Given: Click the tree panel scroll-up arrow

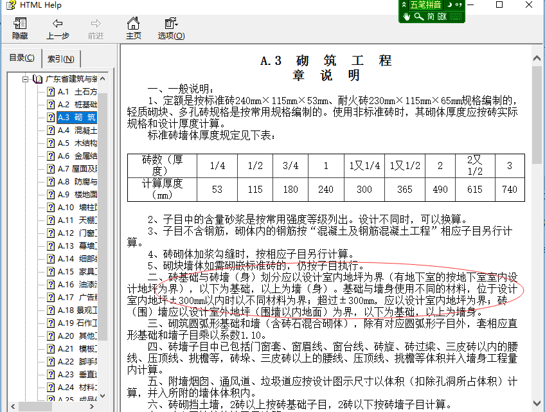Looking at the screenshot, I should click(103, 79).
